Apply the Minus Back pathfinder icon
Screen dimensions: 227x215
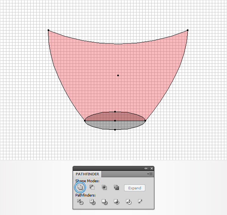pos(140,201)
